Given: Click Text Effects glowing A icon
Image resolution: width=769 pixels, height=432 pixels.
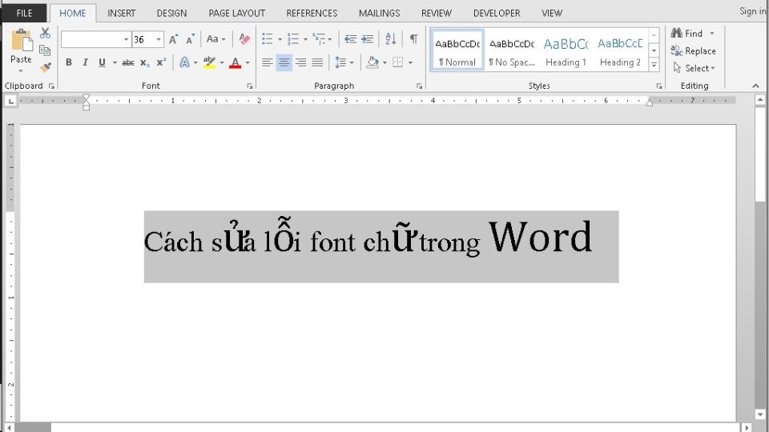Looking at the screenshot, I should pyautogui.click(x=184, y=62).
